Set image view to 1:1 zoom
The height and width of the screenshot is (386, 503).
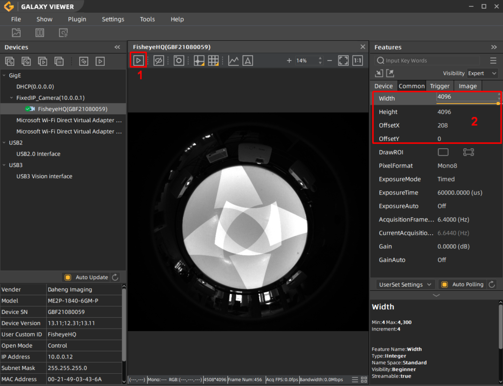pos(358,60)
